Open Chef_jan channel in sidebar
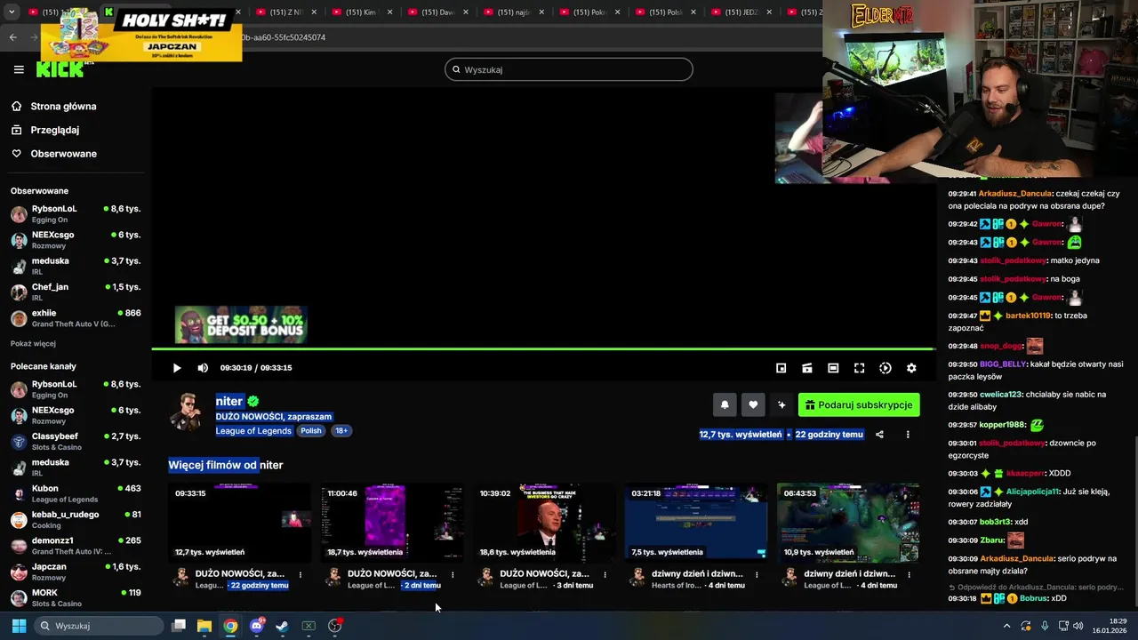Screen dimensions: 1138x640 76,292
